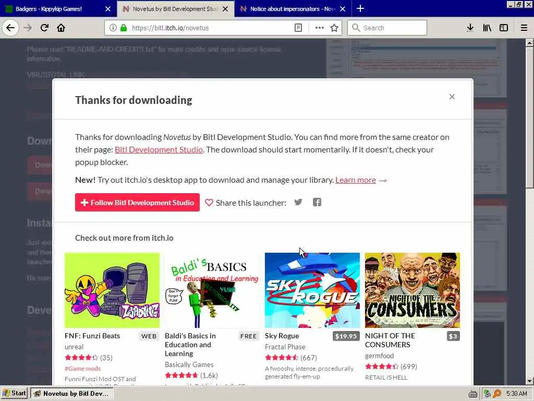Open Baldi's Basics in Education title link

[190, 345]
